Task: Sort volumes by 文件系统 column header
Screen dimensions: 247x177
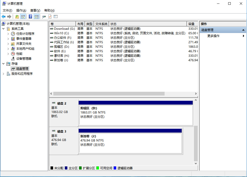Action: point(101,24)
